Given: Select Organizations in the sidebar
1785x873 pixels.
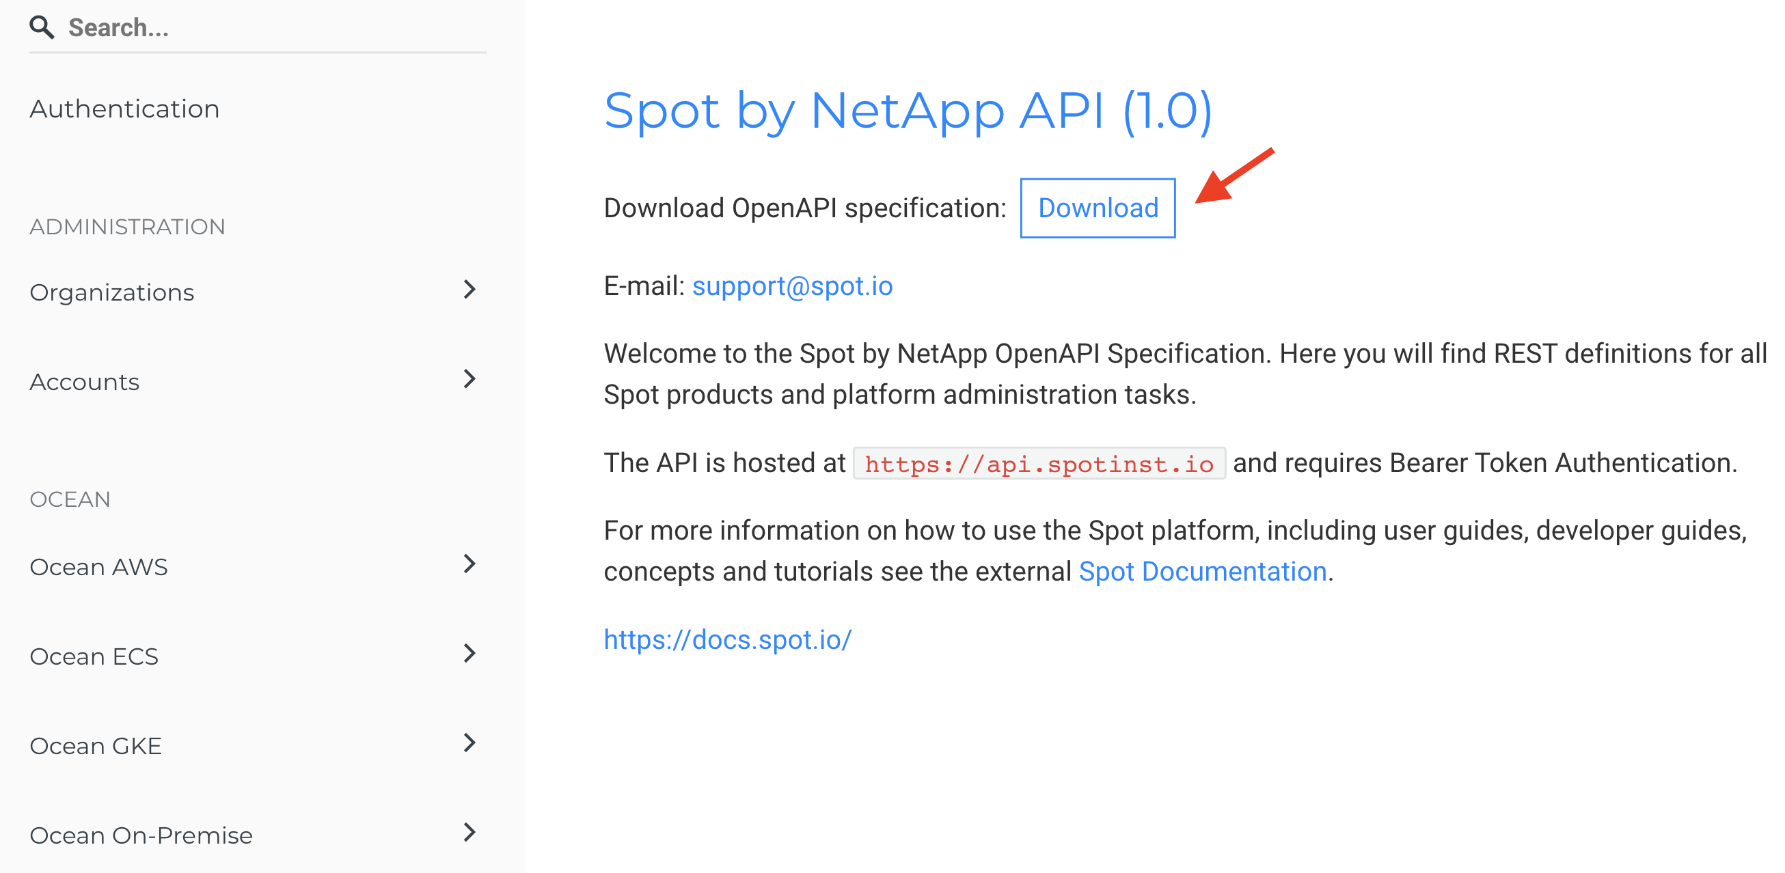Looking at the screenshot, I should coord(112,292).
